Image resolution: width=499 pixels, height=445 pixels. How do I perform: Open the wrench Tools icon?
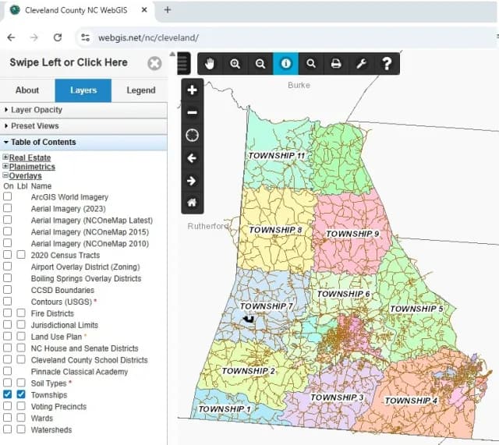point(362,64)
